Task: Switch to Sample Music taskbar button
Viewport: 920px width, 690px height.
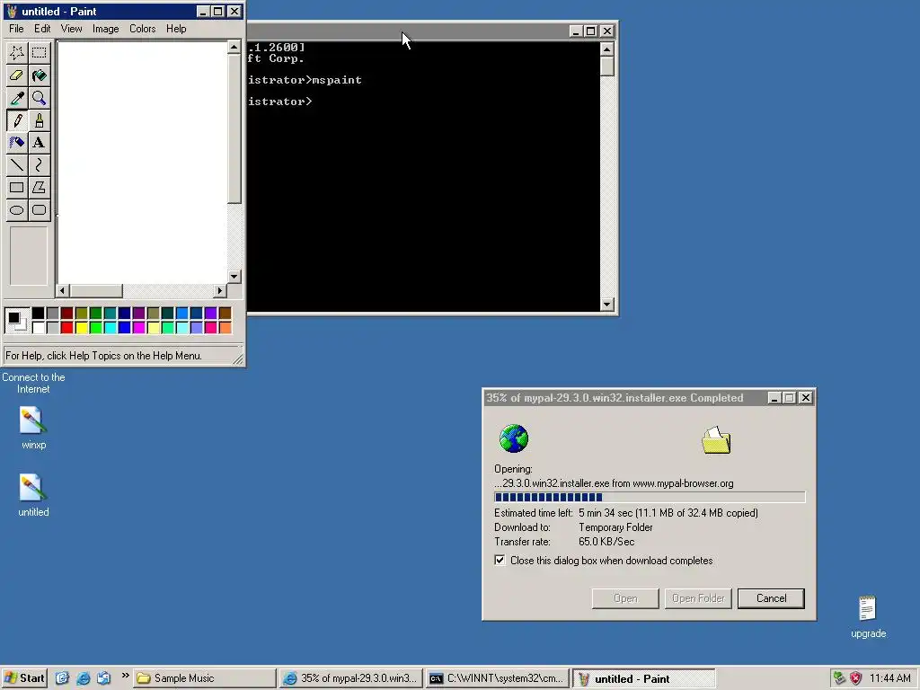Action: (x=204, y=678)
